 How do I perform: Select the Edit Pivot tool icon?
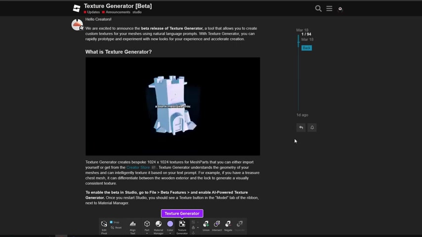104,224
